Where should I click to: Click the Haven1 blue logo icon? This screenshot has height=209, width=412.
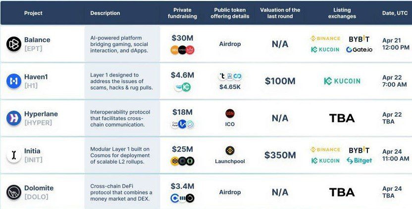(13, 81)
